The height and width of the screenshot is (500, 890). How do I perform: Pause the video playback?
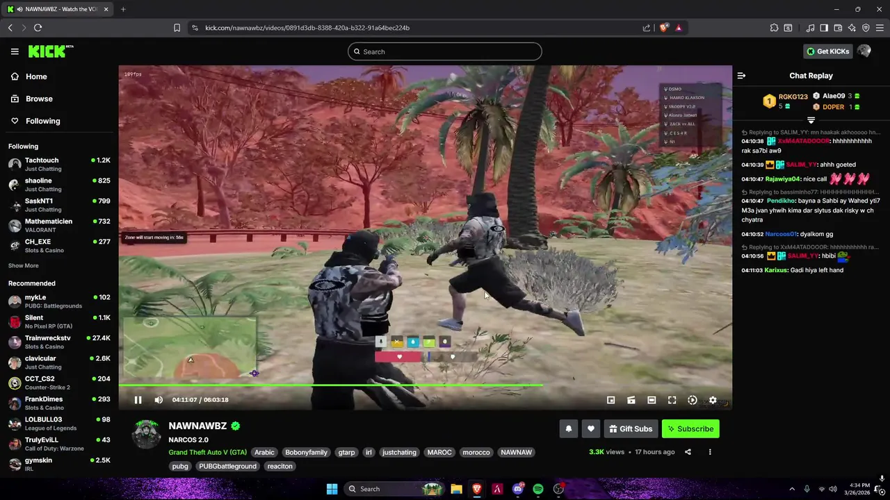[138, 400]
